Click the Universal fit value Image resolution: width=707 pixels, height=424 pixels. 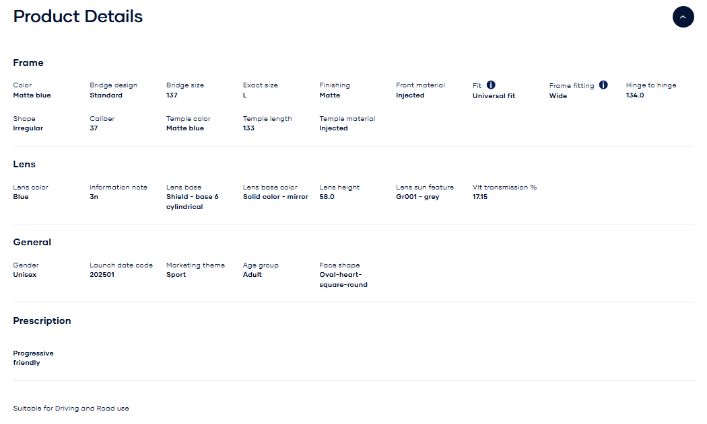pyautogui.click(x=494, y=95)
